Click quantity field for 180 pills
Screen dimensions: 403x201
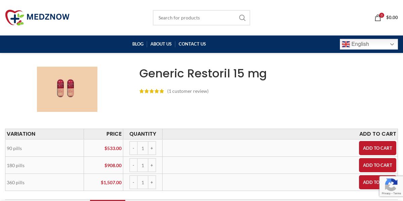[143, 165]
